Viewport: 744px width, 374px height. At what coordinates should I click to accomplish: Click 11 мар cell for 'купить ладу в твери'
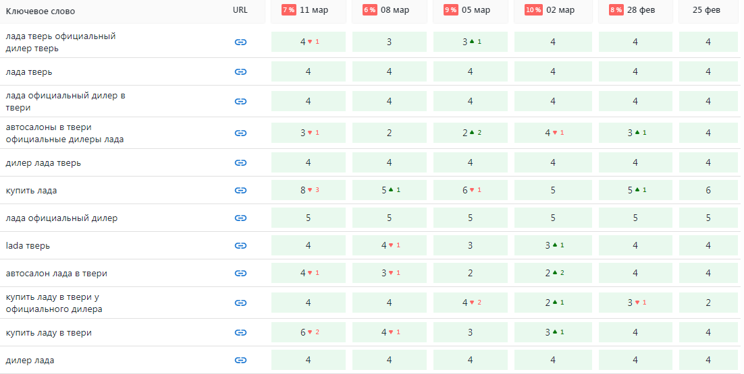pyautogui.click(x=309, y=332)
